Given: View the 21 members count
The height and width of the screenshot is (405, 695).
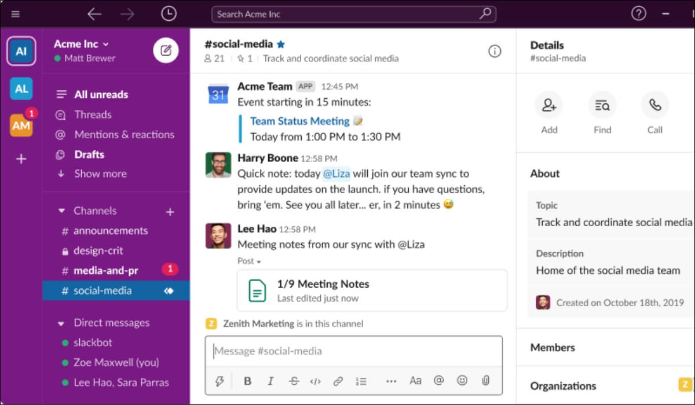Looking at the screenshot, I should (x=214, y=58).
